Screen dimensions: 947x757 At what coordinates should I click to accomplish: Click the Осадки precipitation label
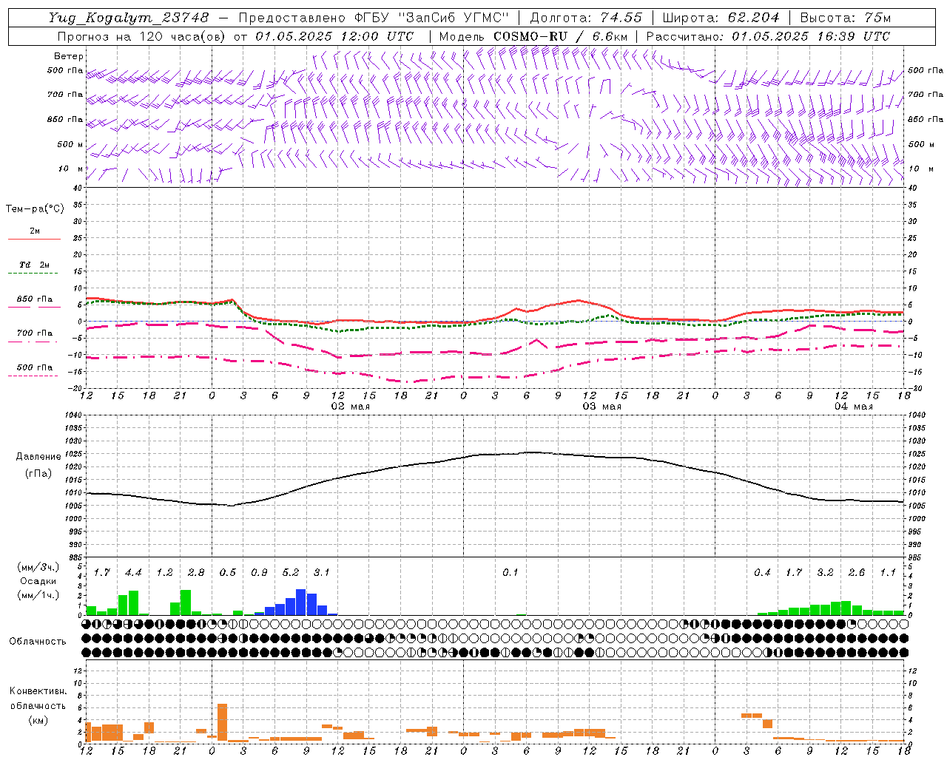[37, 581]
